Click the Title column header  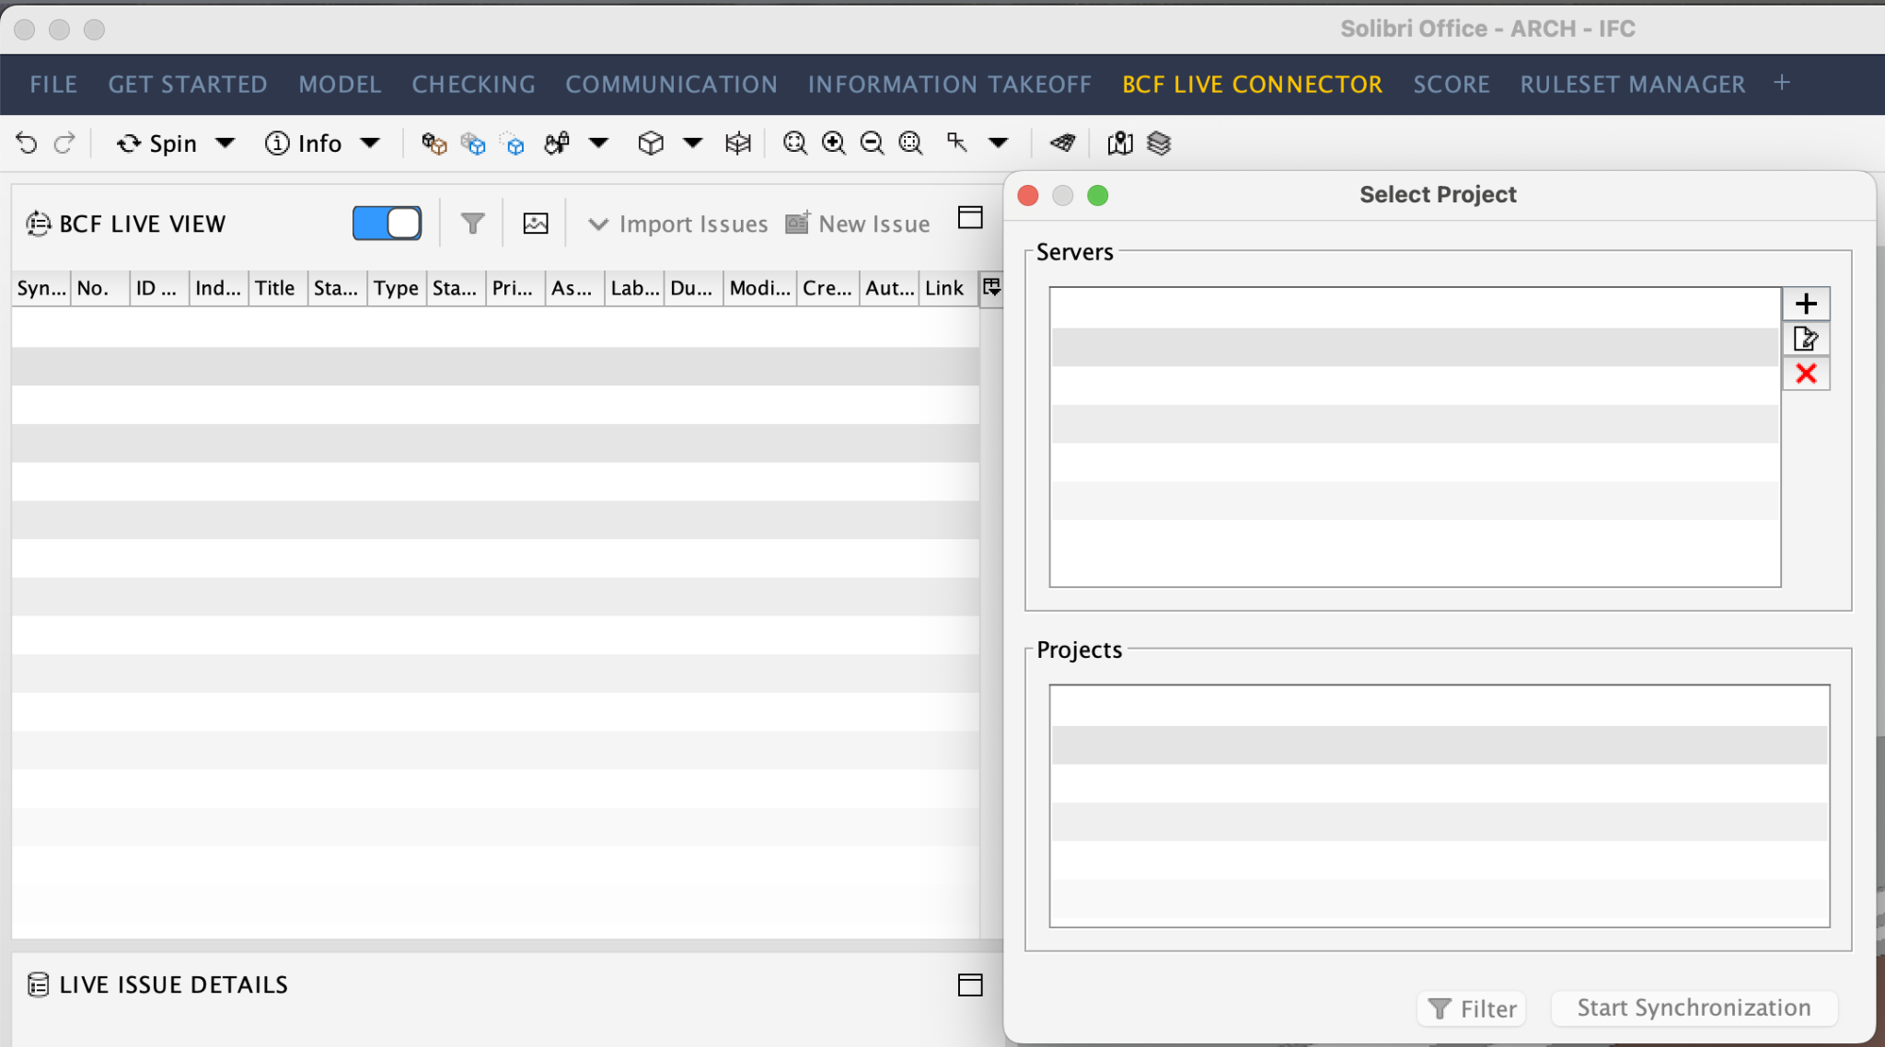click(x=274, y=288)
